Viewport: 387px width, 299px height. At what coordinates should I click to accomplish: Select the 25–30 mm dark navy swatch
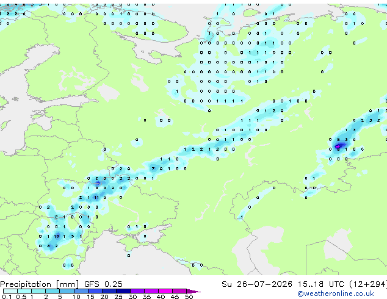click(x=123, y=291)
